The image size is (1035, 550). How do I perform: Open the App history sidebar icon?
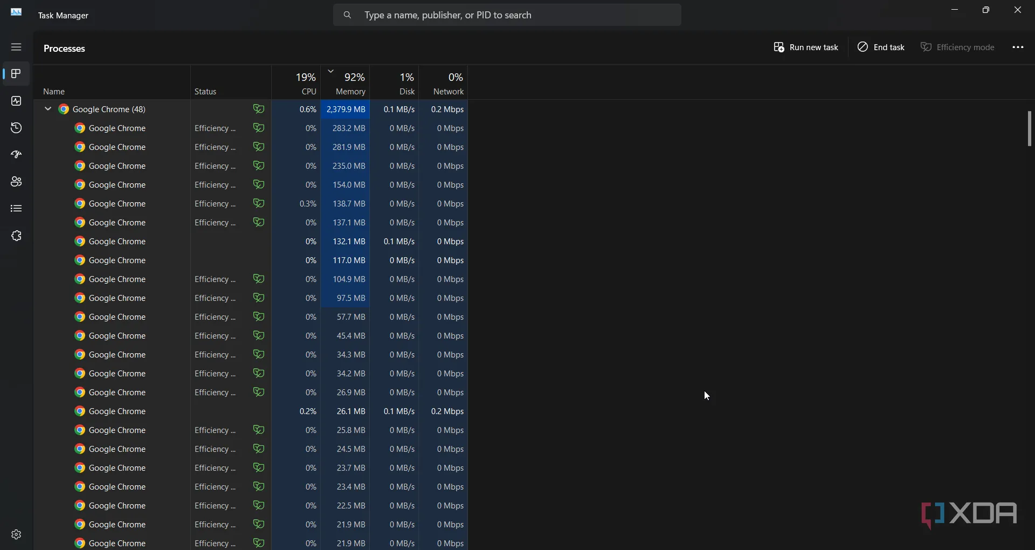click(16, 128)
